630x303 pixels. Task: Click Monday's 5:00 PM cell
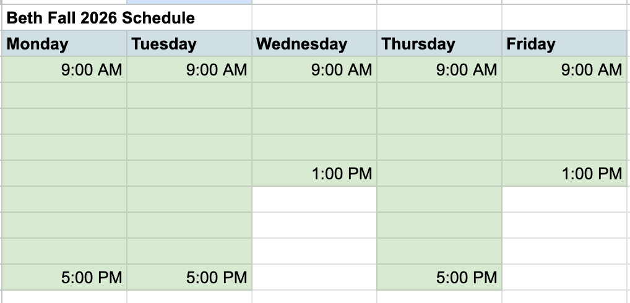64,277
